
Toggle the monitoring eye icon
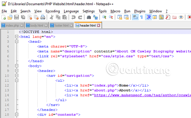[x=181, y=17]
